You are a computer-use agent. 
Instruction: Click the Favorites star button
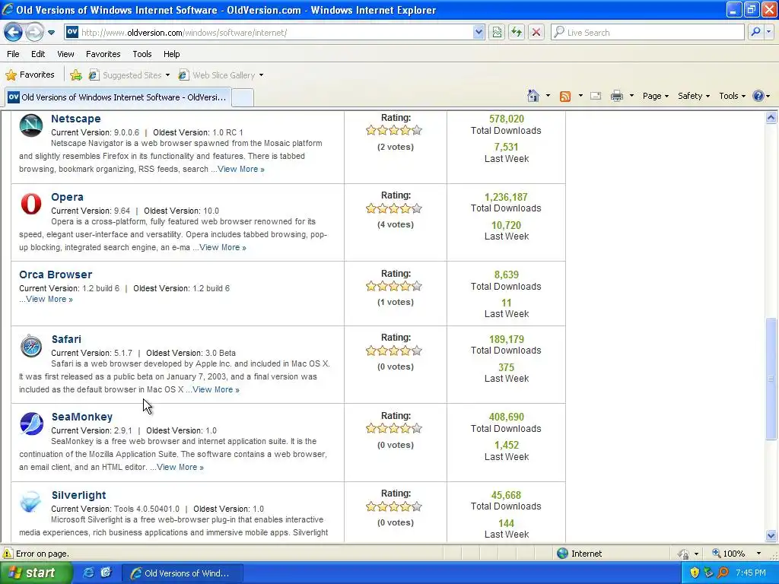(30, 75)
